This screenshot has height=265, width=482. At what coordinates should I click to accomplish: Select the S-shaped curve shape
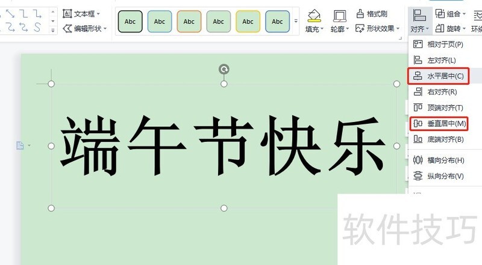pyautogui.click(x=37, y=27)
